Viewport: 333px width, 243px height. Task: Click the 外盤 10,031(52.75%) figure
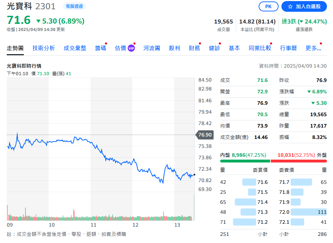(x=302, y=155)
